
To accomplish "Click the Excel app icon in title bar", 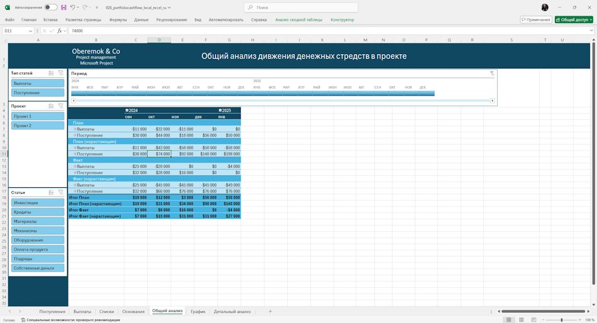I will [8, 8].
